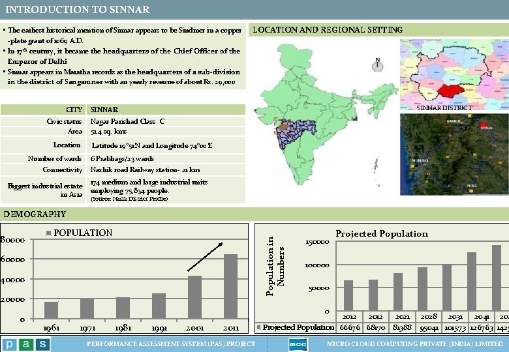Screen dimensions: 509x352
Task: Select the 1961 population bar
Action: [x=52, y=310]
